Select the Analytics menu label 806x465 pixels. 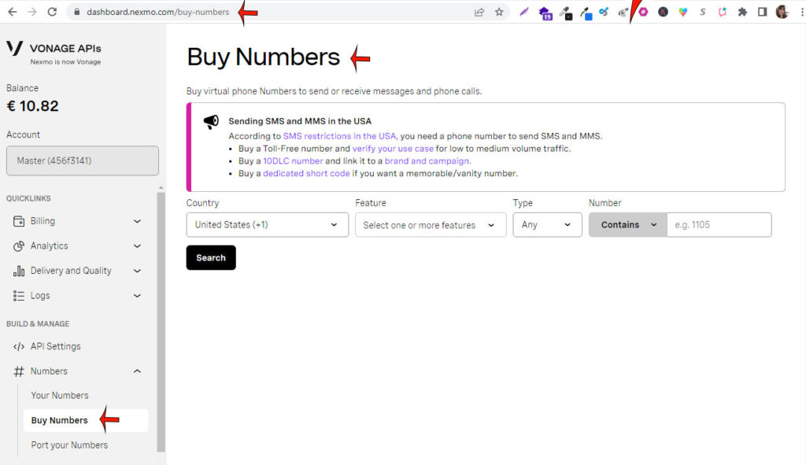click(49, 245)
